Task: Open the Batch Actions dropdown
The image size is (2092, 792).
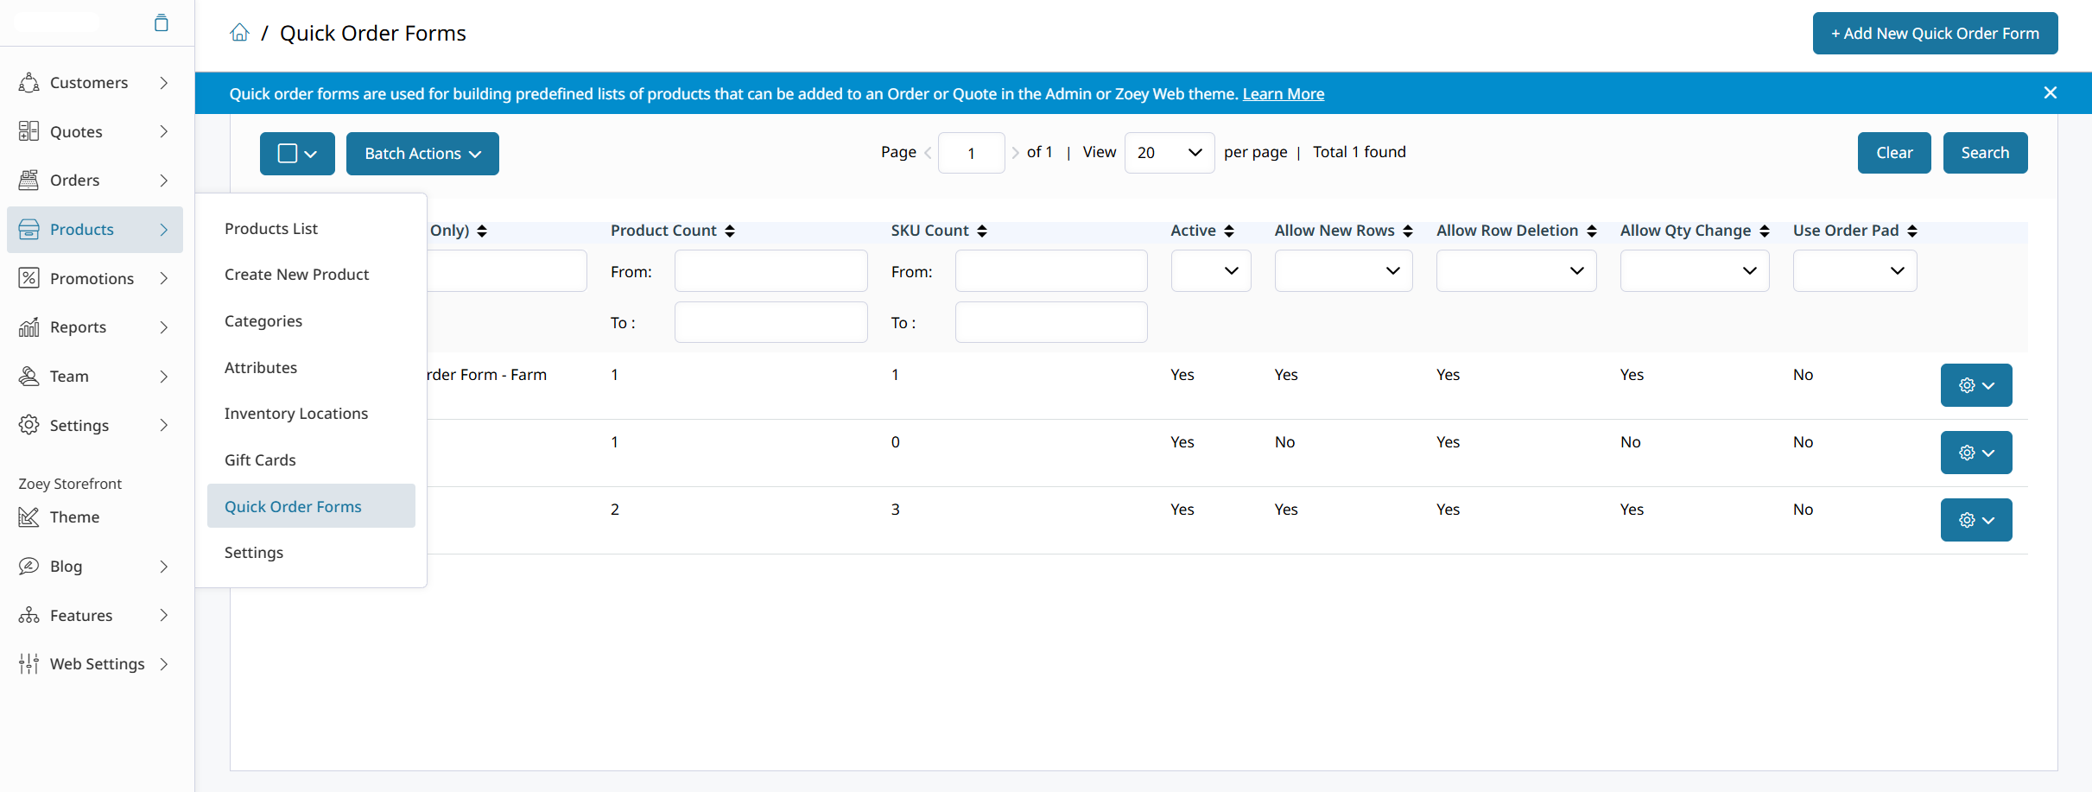Action: [422, 154]
